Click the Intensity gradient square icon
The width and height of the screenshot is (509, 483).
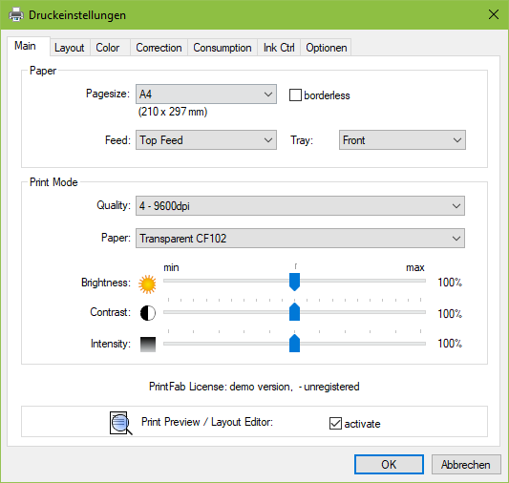[148, 345]
